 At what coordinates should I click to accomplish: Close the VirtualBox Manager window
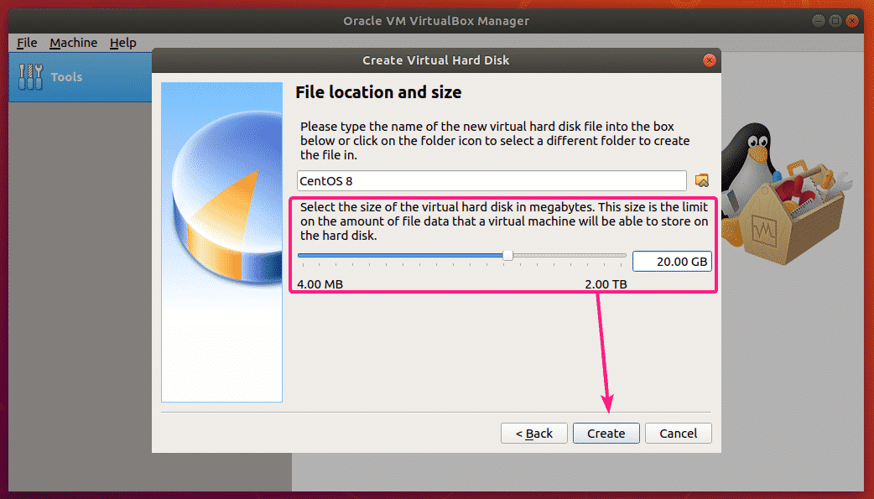click(x=856, y=21)
